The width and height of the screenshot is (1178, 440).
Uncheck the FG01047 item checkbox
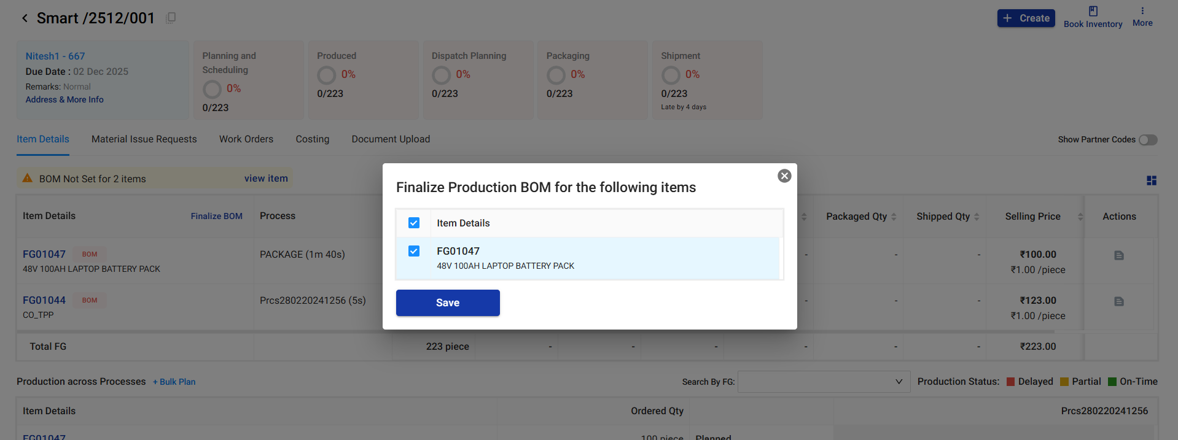pos(414,251)
